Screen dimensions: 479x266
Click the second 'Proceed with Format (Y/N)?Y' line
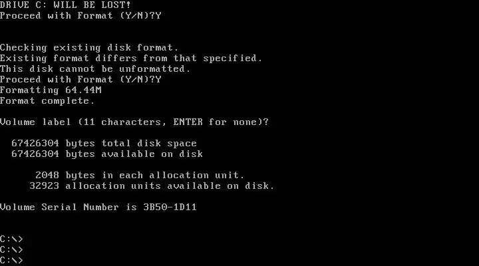pos(80,80)
